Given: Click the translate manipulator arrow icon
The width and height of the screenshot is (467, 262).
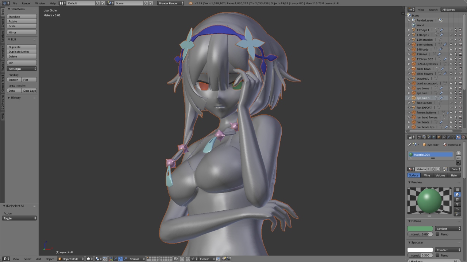Looking at the screenshot, I should 116,259.
